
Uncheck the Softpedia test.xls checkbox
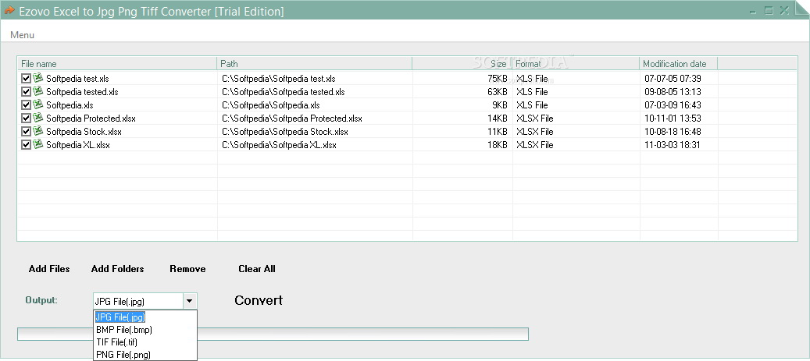click(x=26, y=79)
